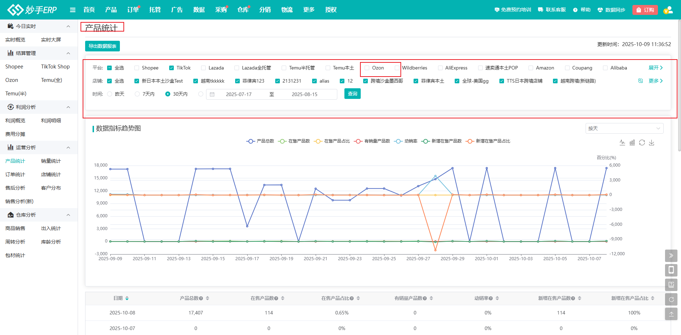Toggle the sidebar collapse hamburger icon
This screenshot has height=335, width=681.
pyautogui.click(x=73, y=10)
